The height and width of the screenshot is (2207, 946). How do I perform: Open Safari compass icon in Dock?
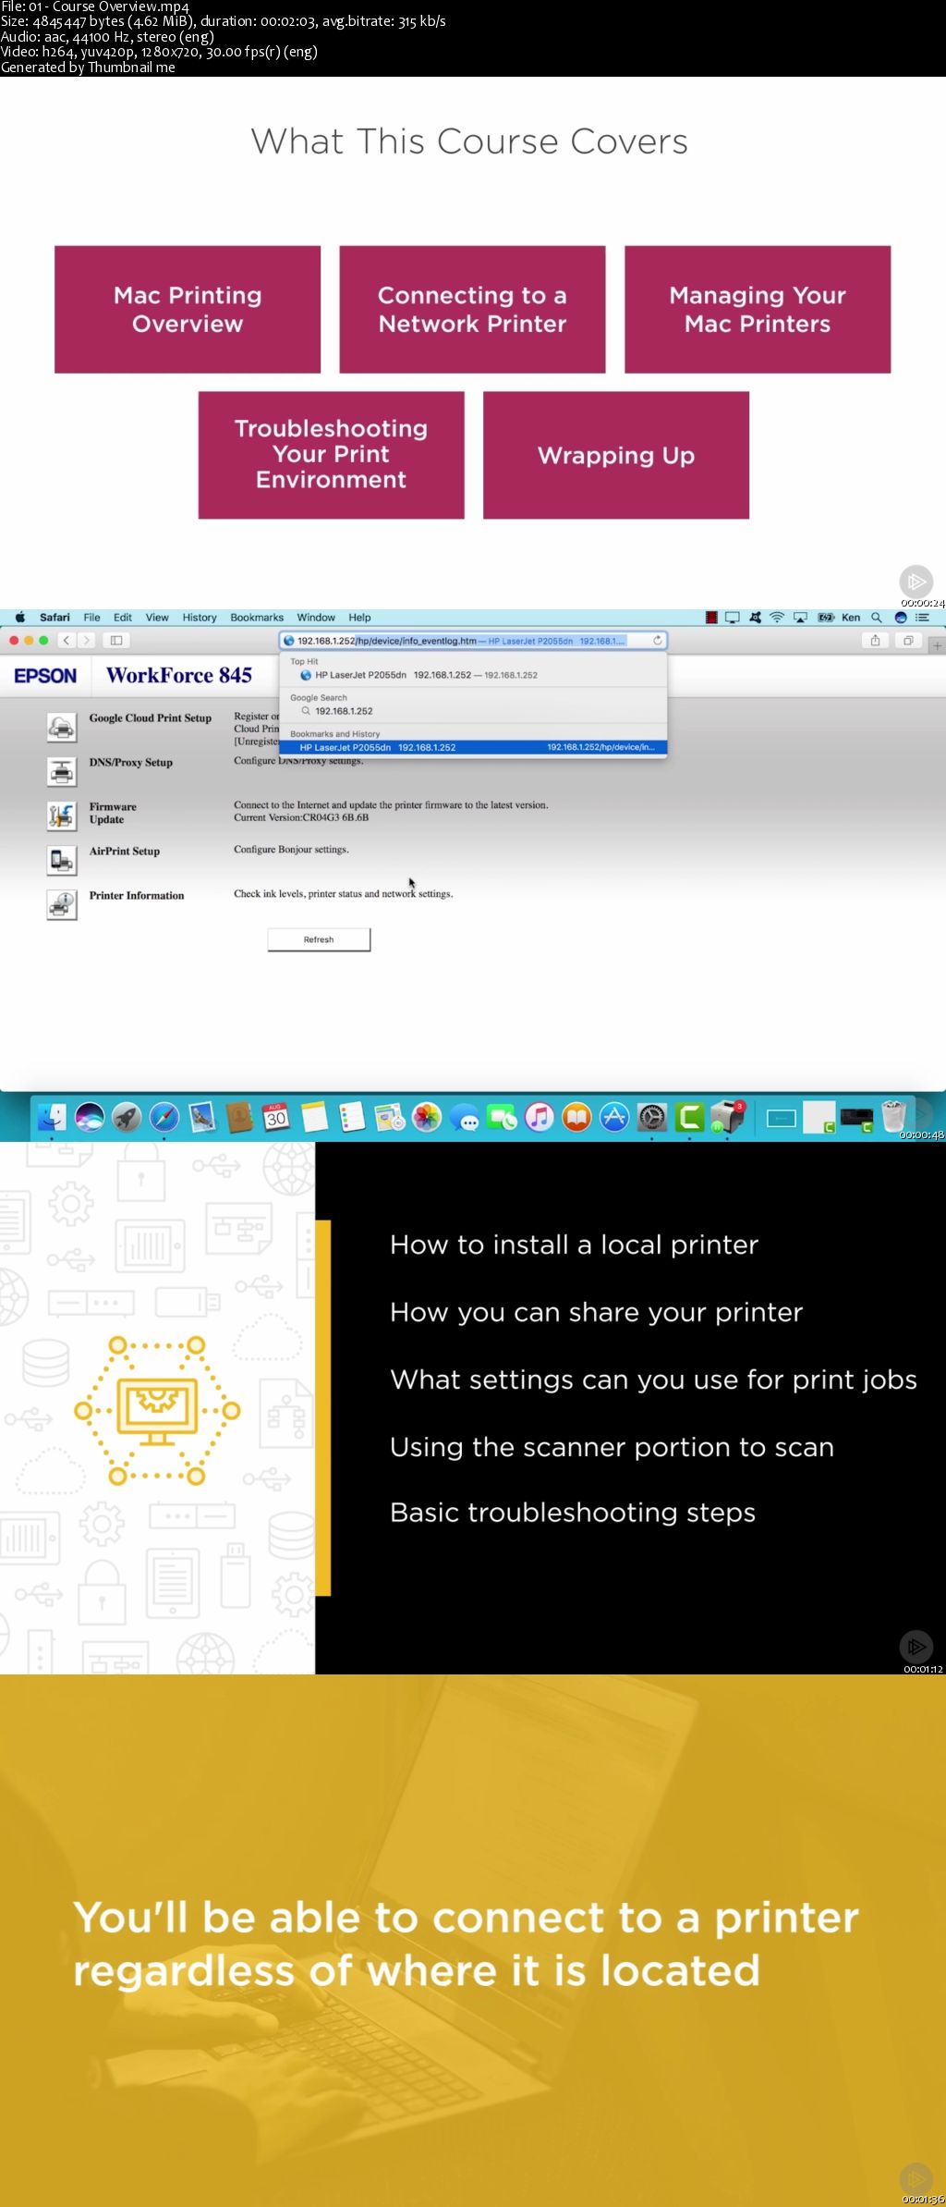[164, 1118]
